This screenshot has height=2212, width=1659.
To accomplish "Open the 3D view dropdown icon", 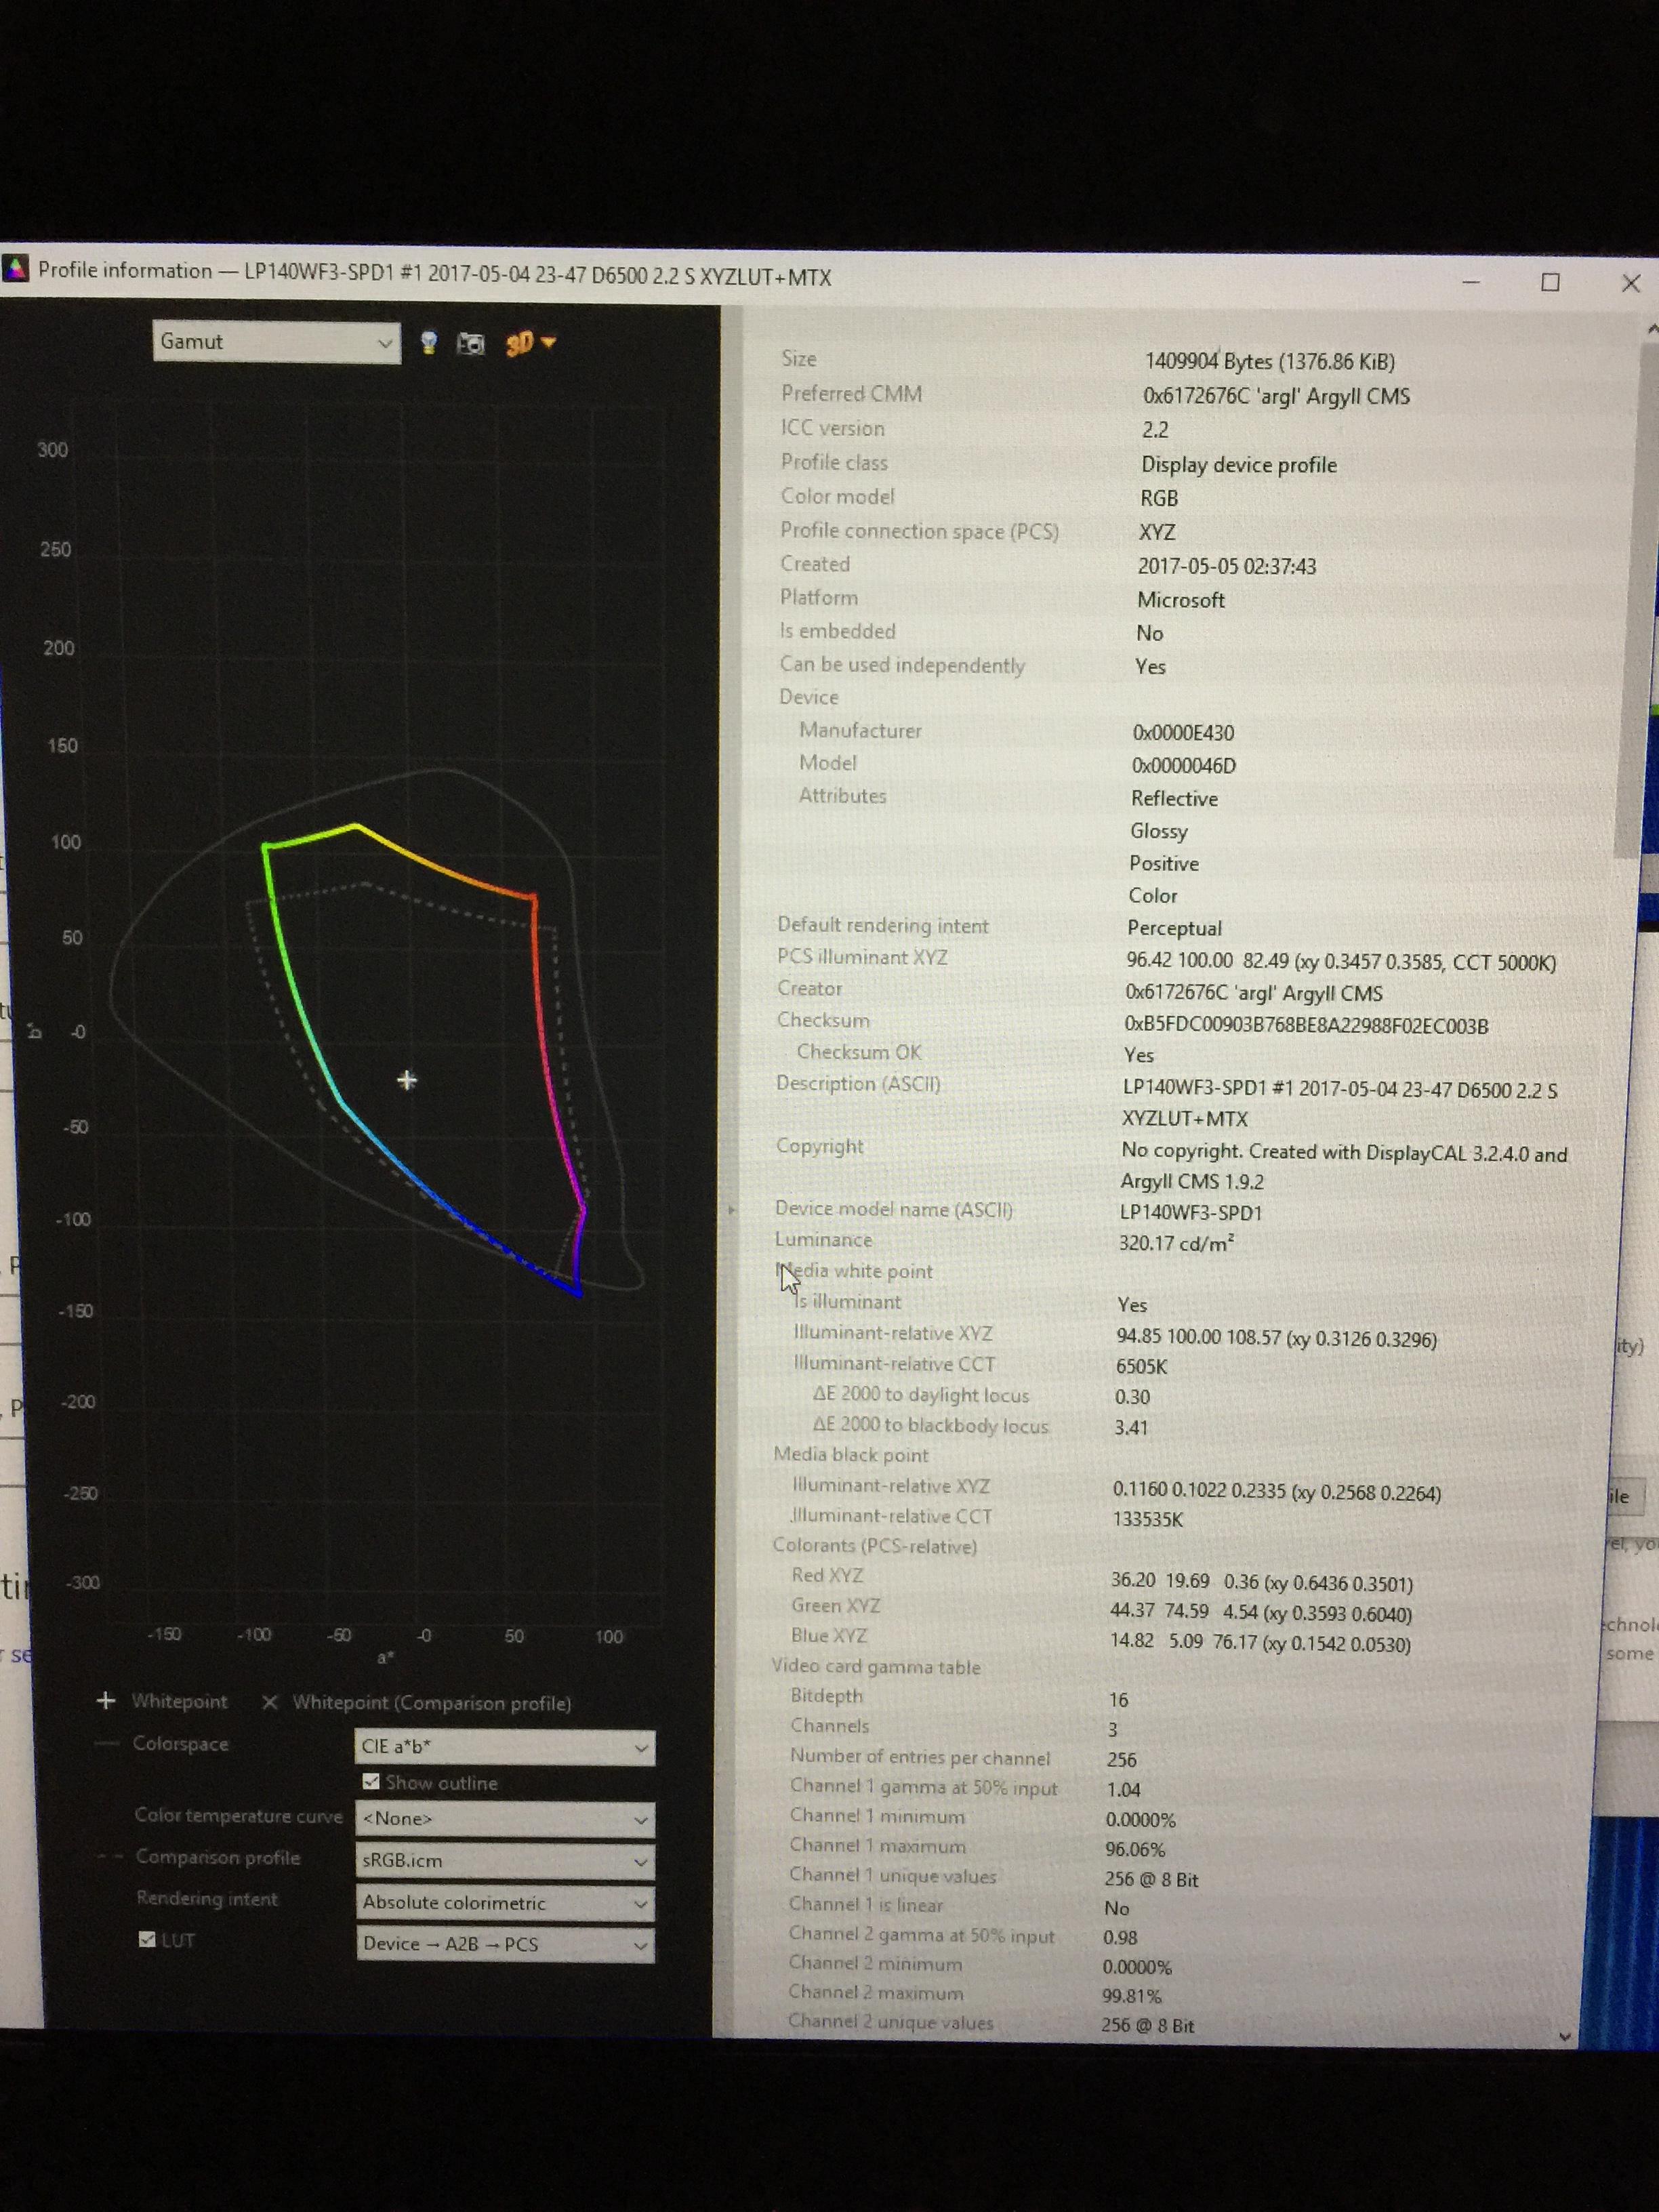I will [x=530, y=343].
